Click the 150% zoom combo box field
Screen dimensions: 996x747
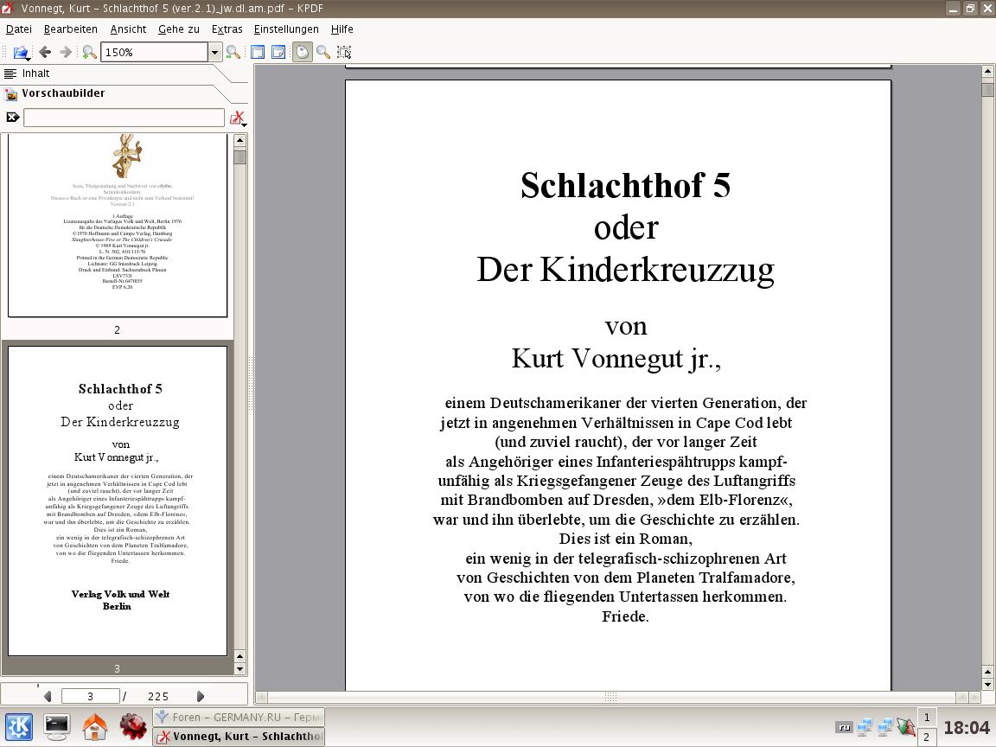[155, 52]
